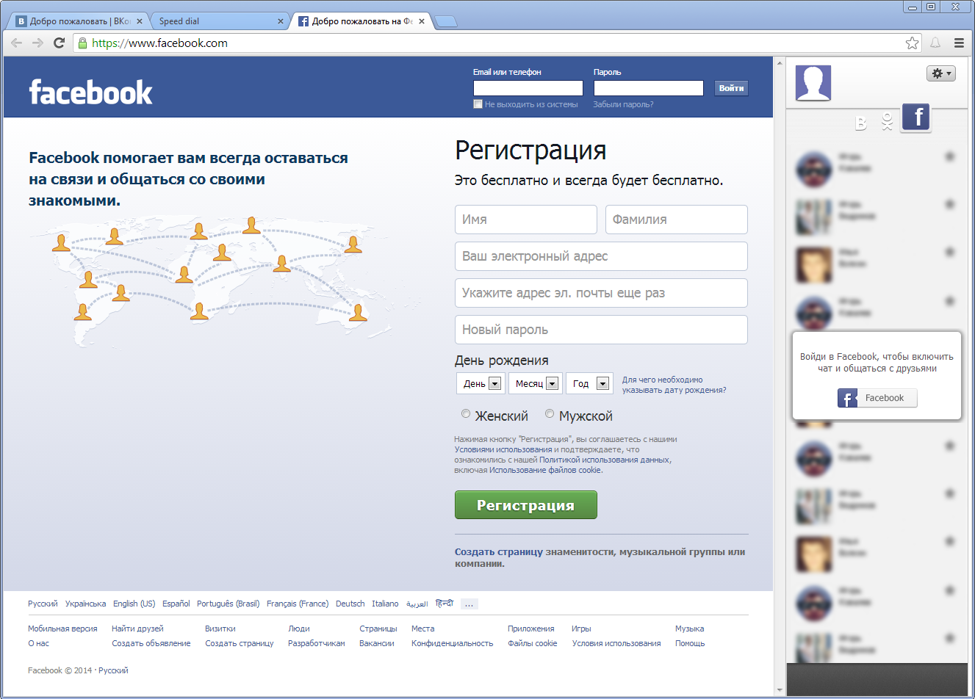Click the browser address bar
Image resolution: width=975 pixels, height=699 pixels.
click(496, 43)
